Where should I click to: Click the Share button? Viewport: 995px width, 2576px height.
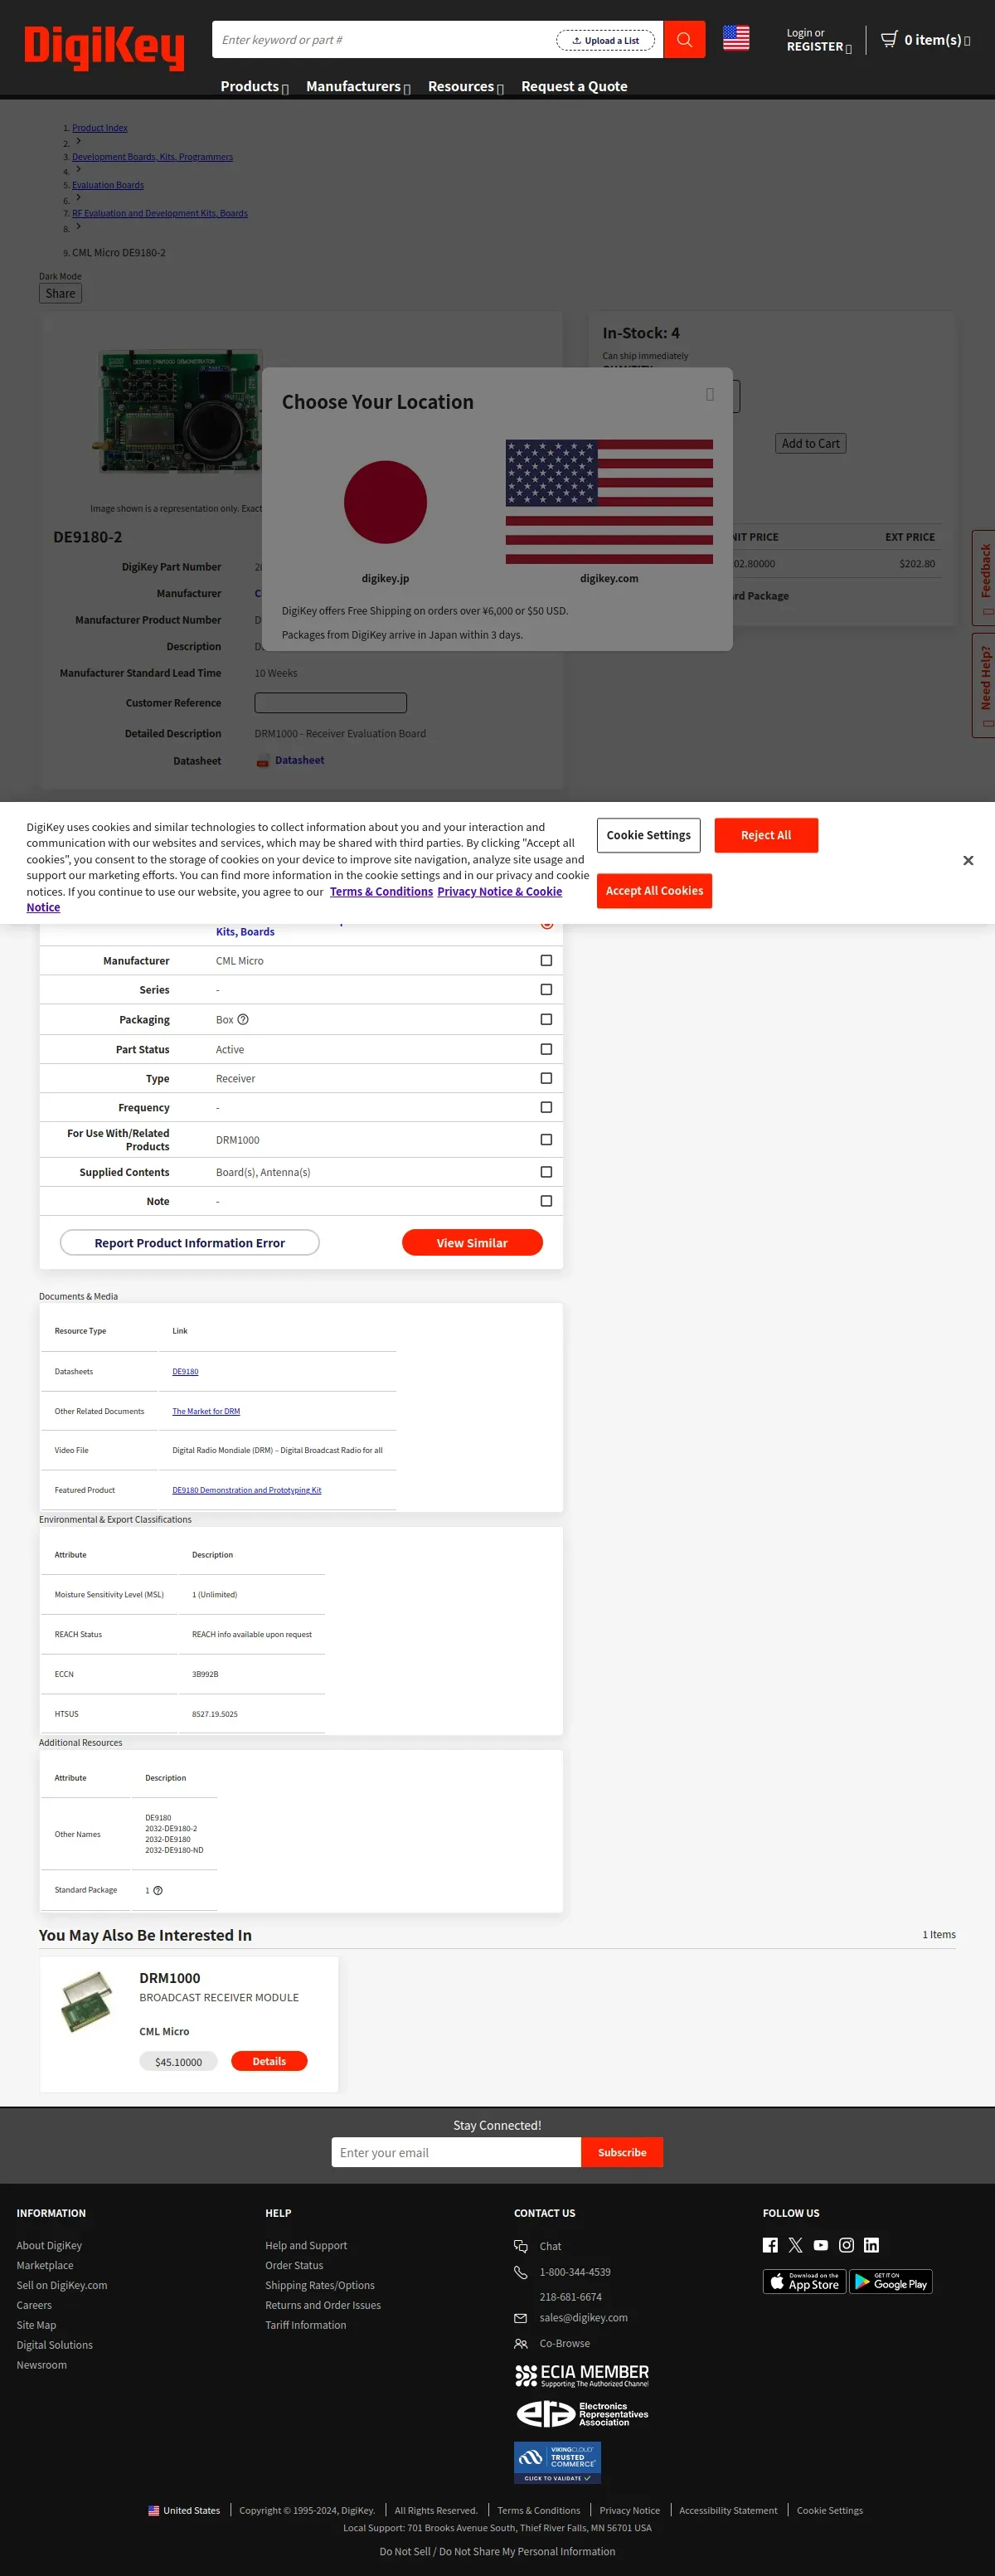point(60,293)
